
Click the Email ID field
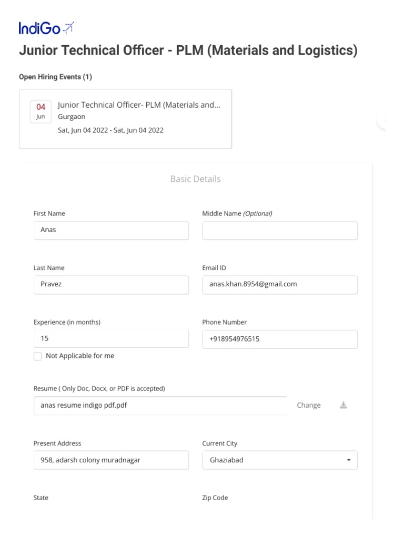(280, 284)
